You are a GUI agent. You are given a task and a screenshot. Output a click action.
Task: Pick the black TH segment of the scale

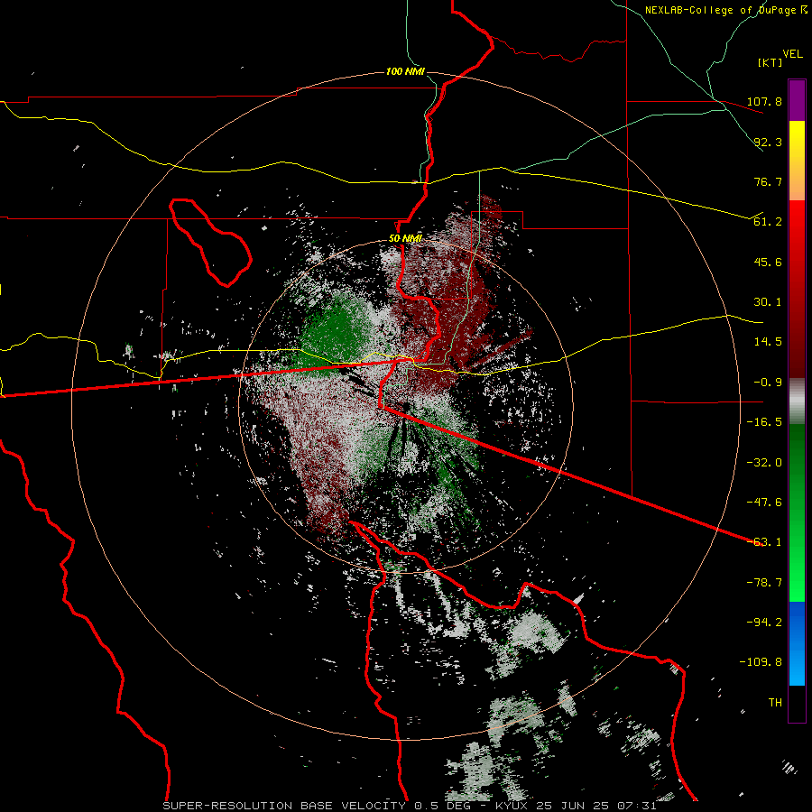(797, 703)
